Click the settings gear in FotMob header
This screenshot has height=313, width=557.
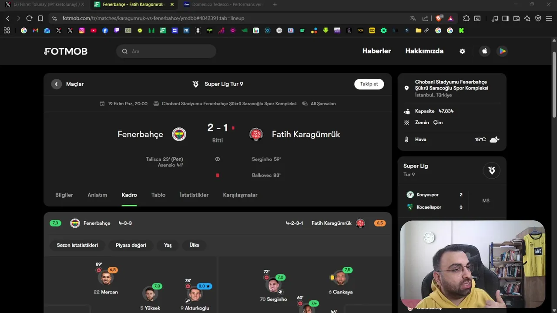coord(462,51)
